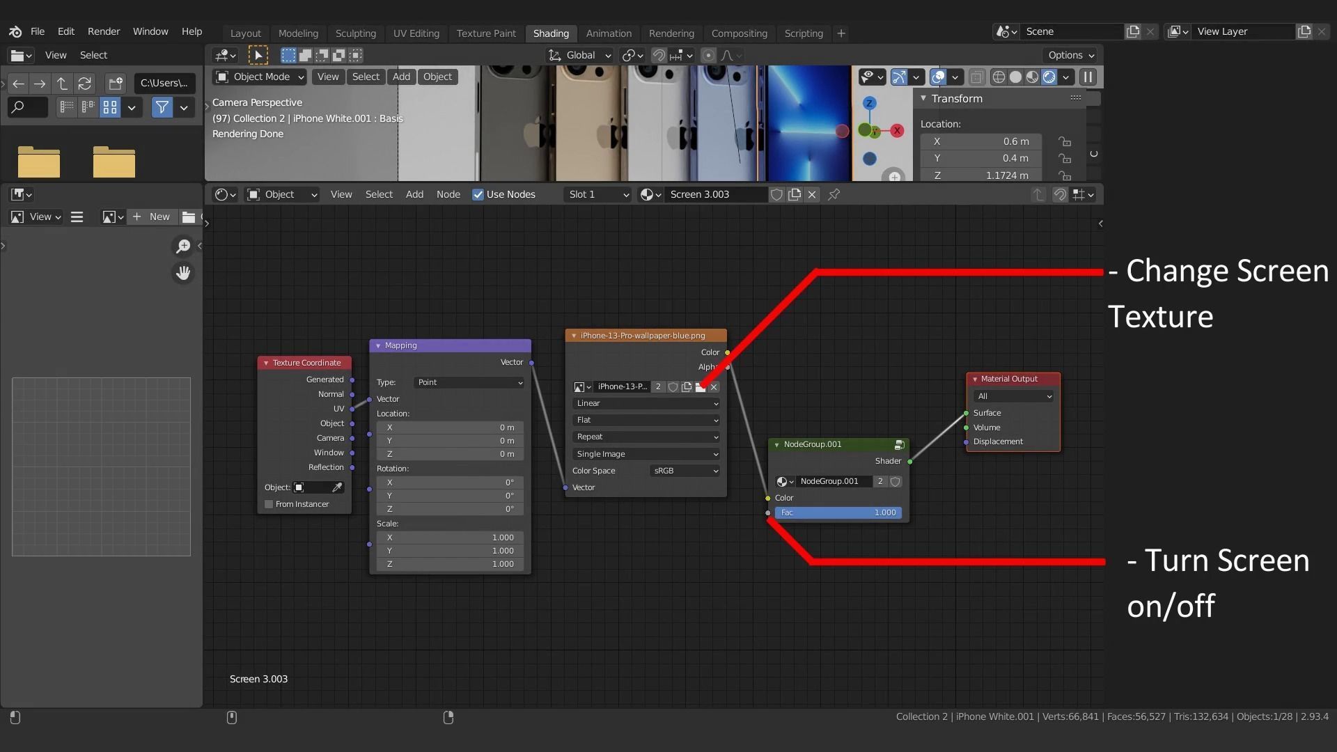Enable the From Instancer checkbox

click(x=269, y=504)
